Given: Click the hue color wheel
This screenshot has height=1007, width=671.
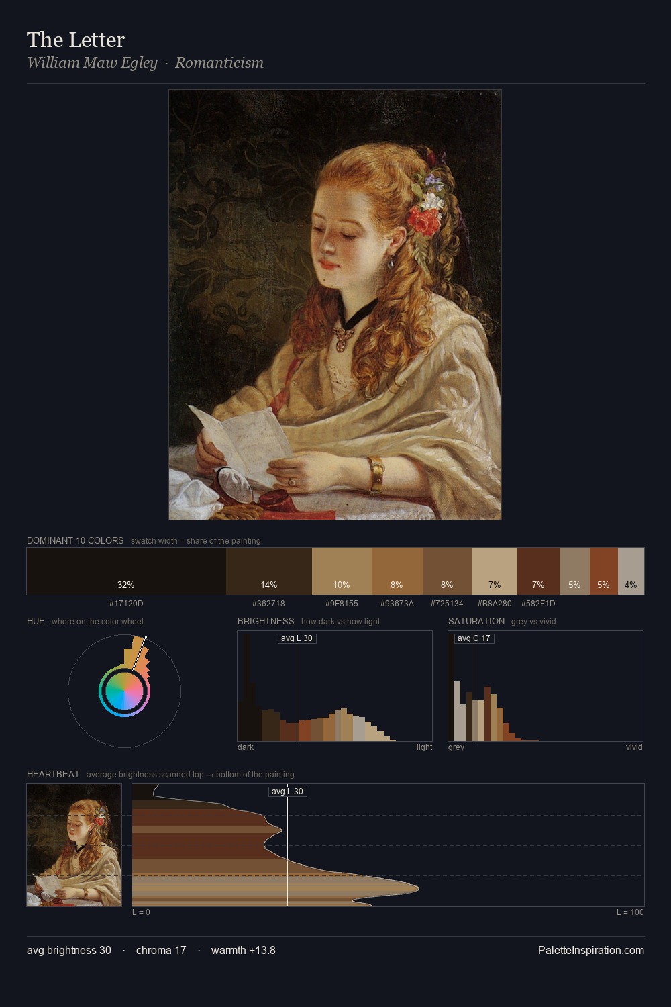Looking at the screenshot, I should (124, 691).
